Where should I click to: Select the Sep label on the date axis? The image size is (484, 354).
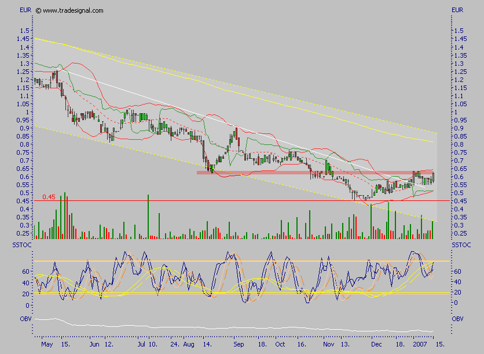pyautogui.click(x=240, y=342)
